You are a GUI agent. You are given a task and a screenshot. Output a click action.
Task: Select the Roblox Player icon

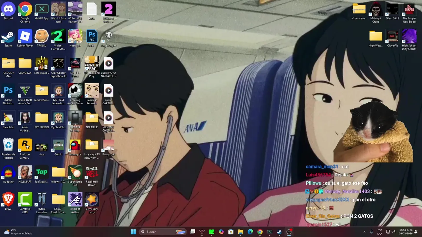pos(25,39)
